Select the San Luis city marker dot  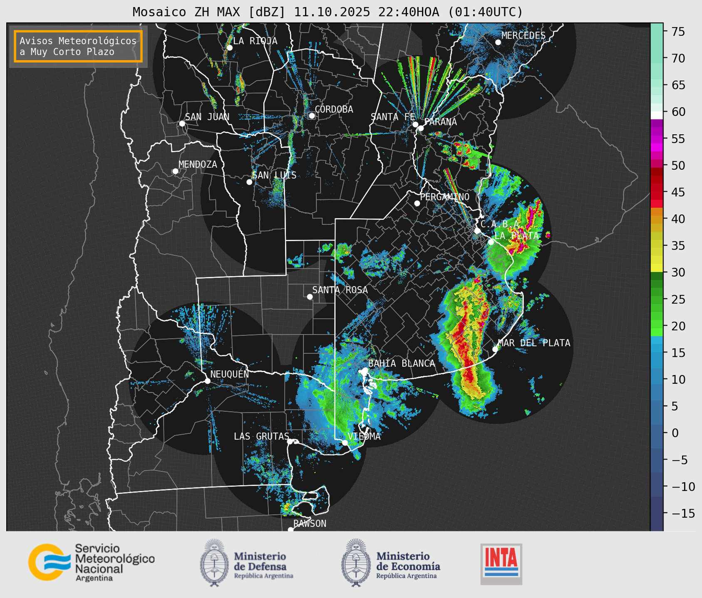[249, 182]
